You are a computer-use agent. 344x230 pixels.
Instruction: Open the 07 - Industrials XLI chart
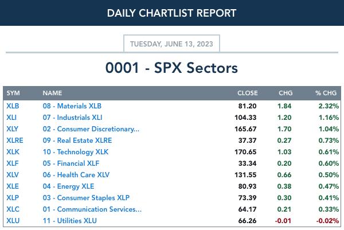pos(72,118)
